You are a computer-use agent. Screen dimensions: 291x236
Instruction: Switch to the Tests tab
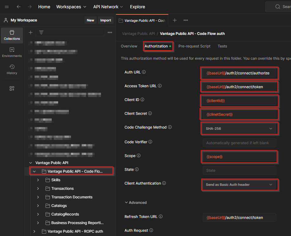(x=222, y=46)
